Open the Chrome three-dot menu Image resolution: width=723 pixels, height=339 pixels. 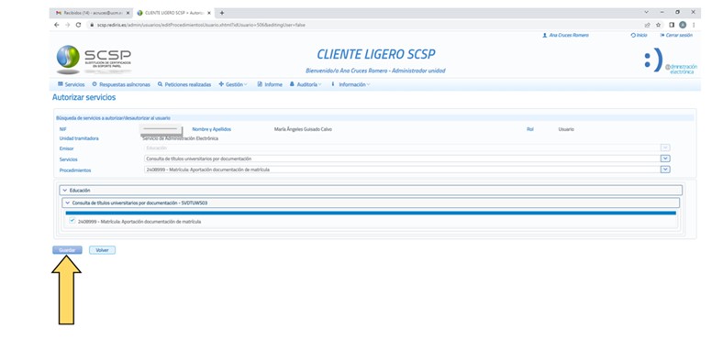coord(694,25)
